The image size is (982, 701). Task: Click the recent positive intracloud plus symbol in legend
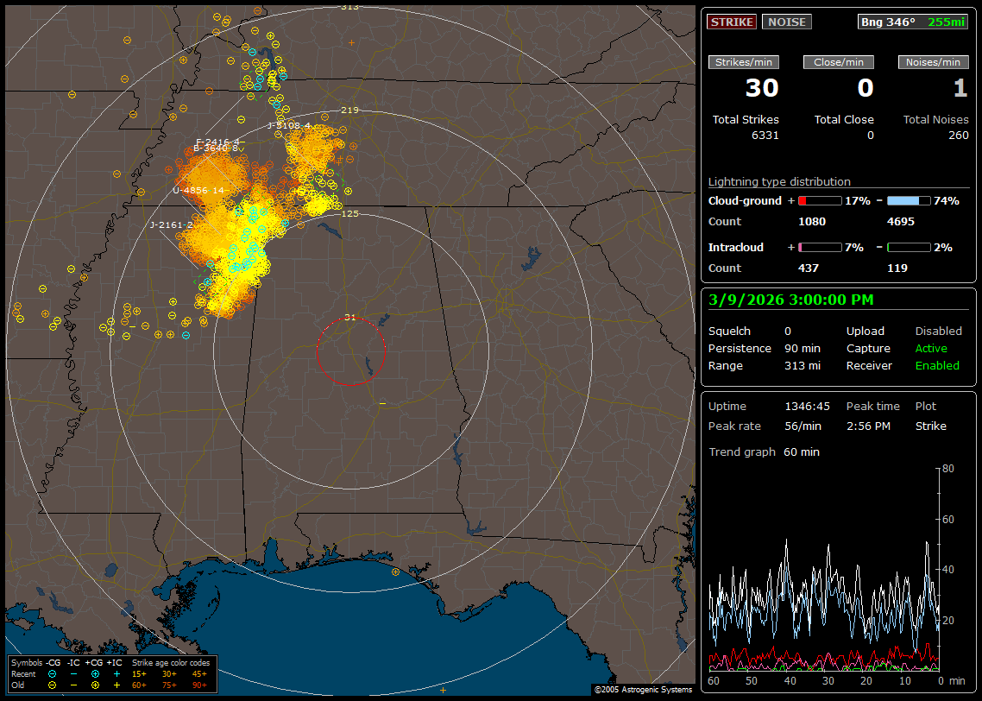(x=116, y=673)
